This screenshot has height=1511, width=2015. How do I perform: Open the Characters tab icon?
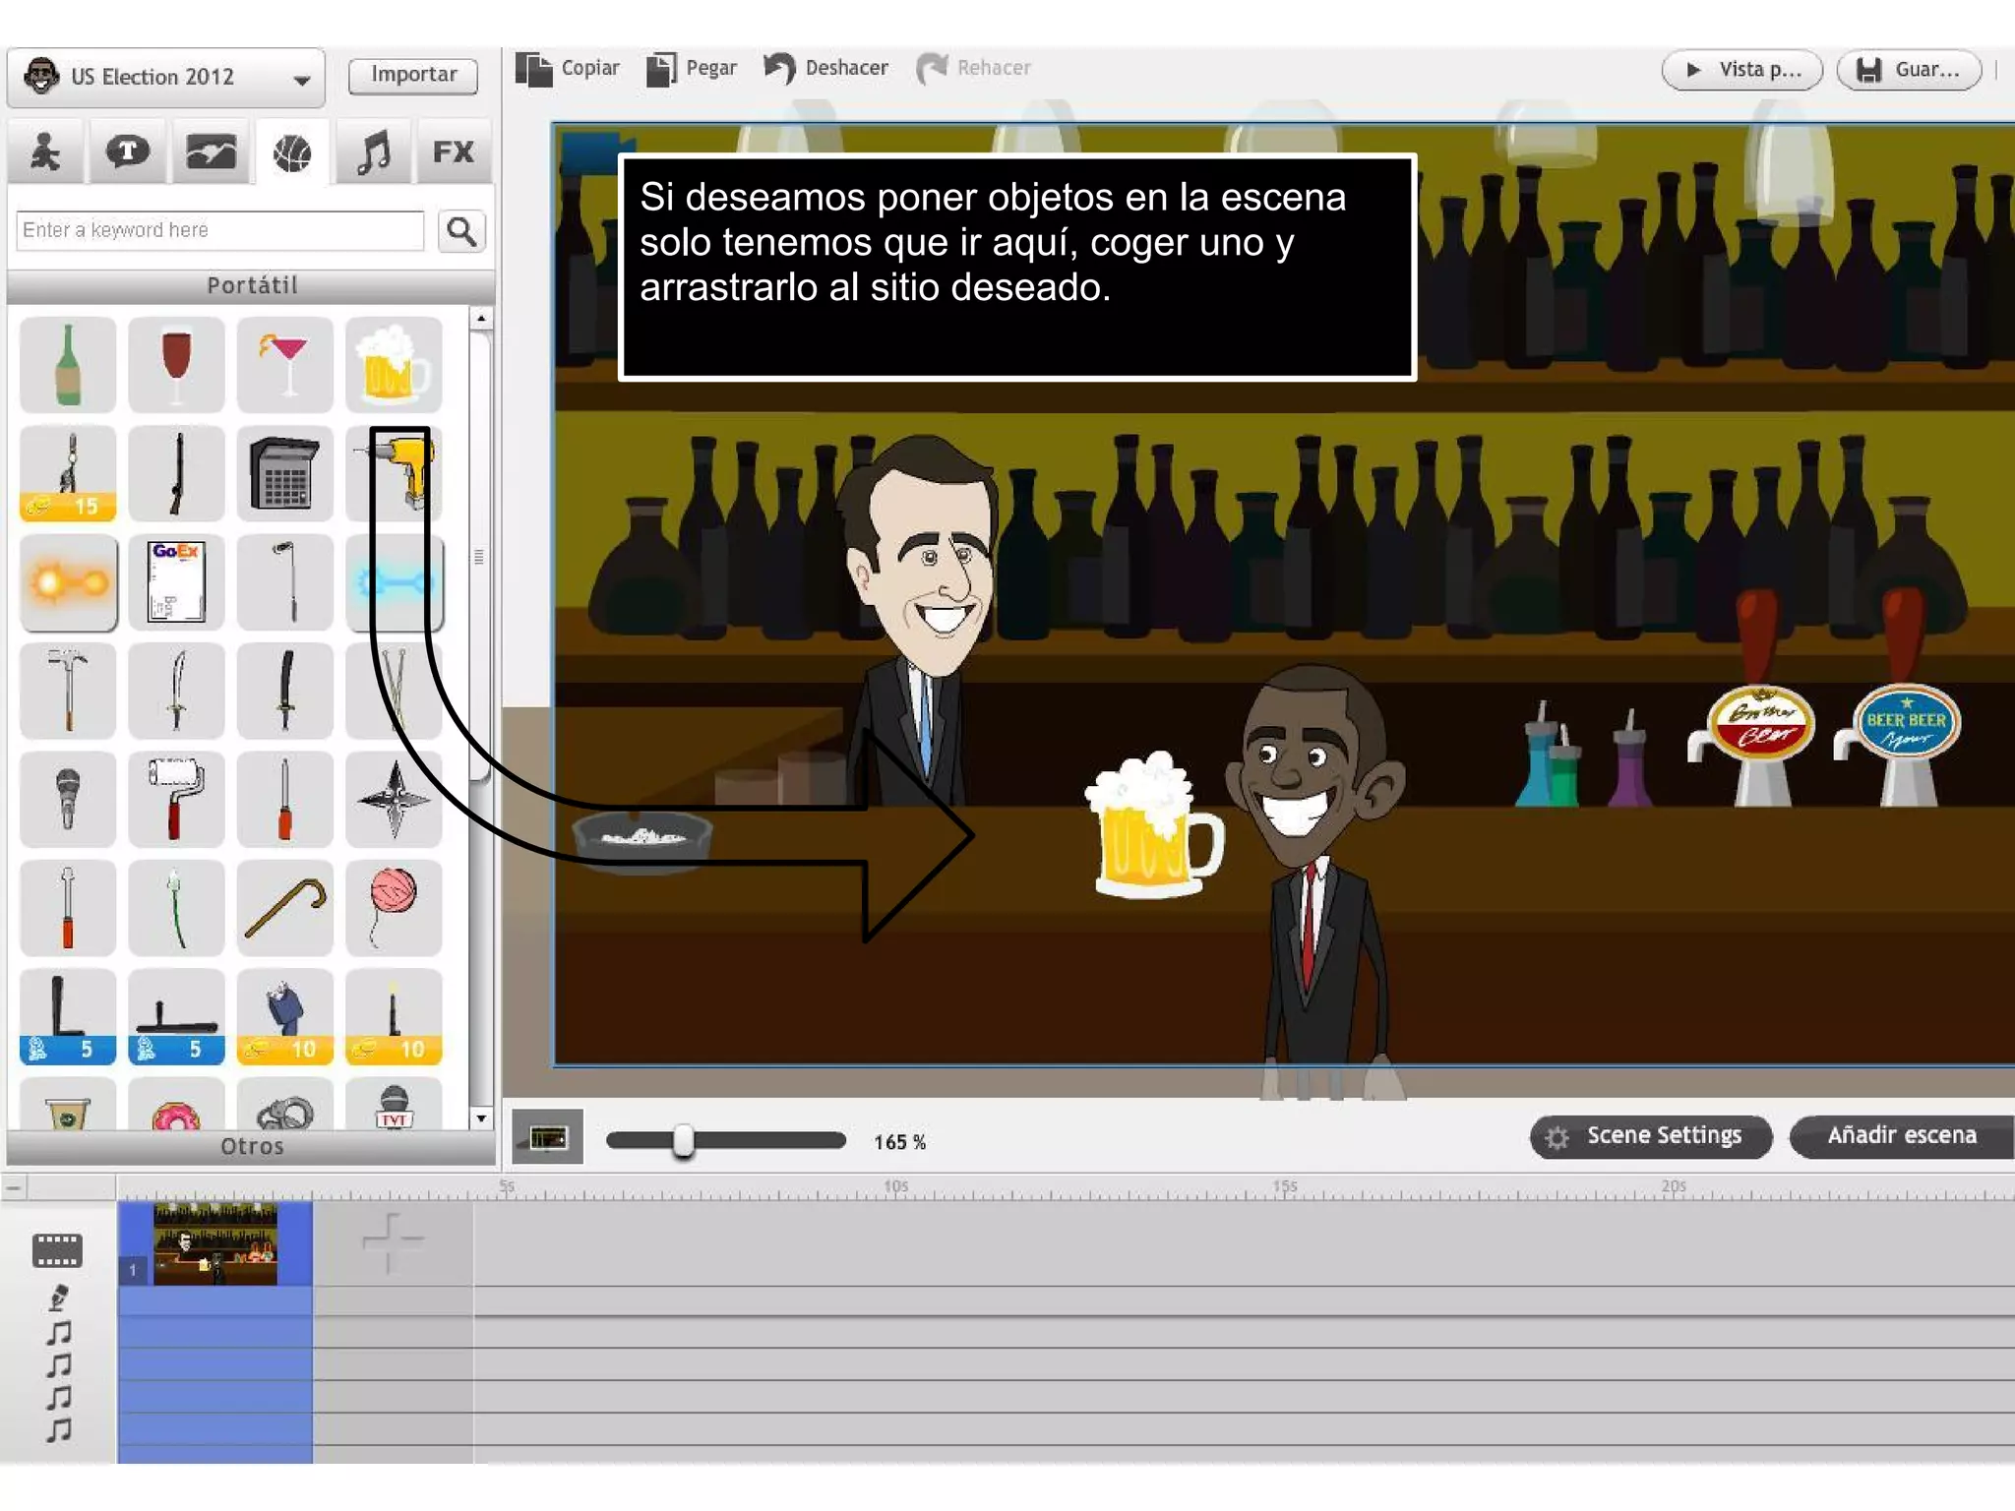[45, 152]
